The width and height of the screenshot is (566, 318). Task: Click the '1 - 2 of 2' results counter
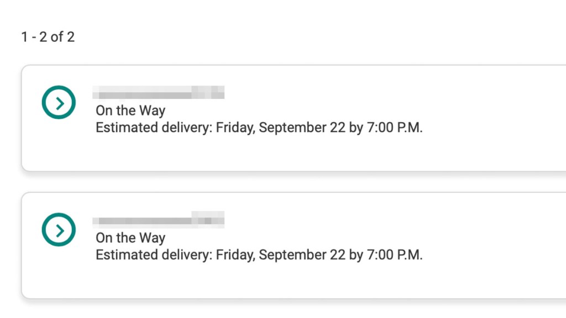pos(49,37)
